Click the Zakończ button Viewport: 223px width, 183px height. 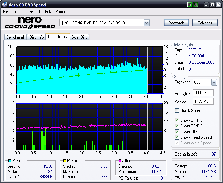coord(205,23)
